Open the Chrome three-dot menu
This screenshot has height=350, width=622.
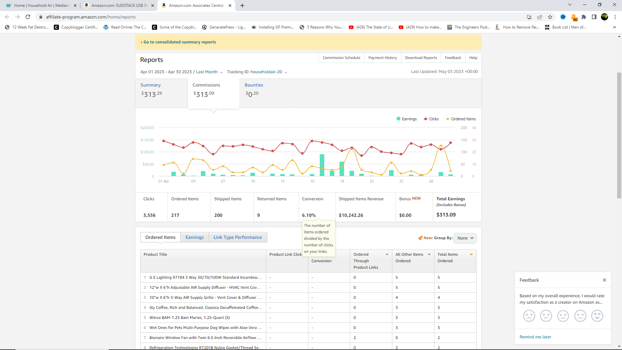(615, 17)
